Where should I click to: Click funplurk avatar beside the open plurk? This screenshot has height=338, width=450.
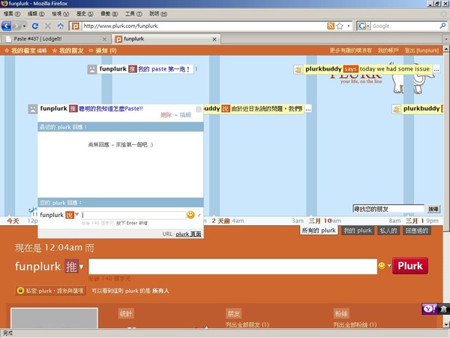(33, 109)
